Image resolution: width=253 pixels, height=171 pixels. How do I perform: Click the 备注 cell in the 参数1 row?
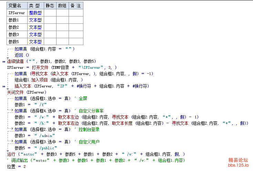[76, 20]
